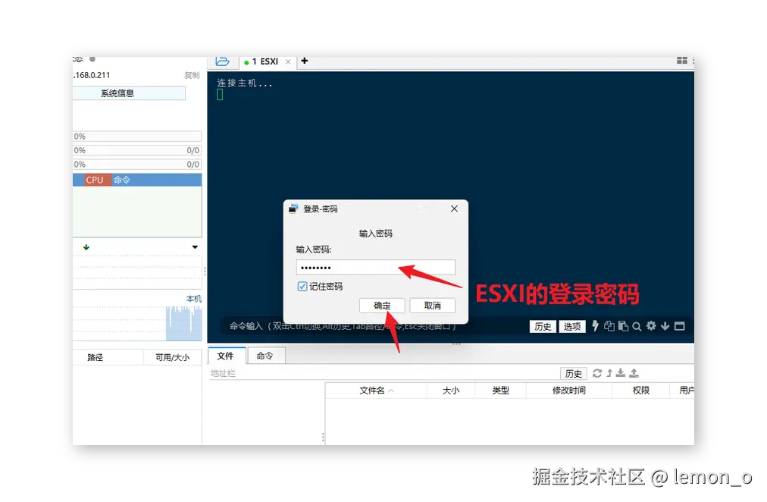
Task: Switch to the CPU tab in left panel
Action: coord(93,180)
